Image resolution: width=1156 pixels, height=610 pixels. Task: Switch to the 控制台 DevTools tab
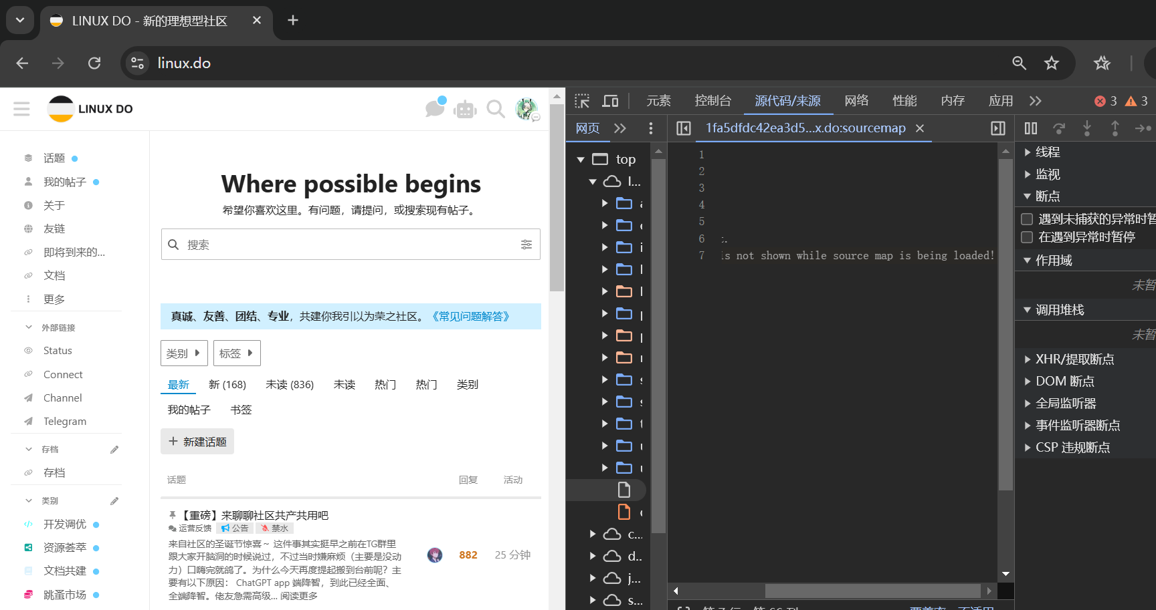[713, 101]
